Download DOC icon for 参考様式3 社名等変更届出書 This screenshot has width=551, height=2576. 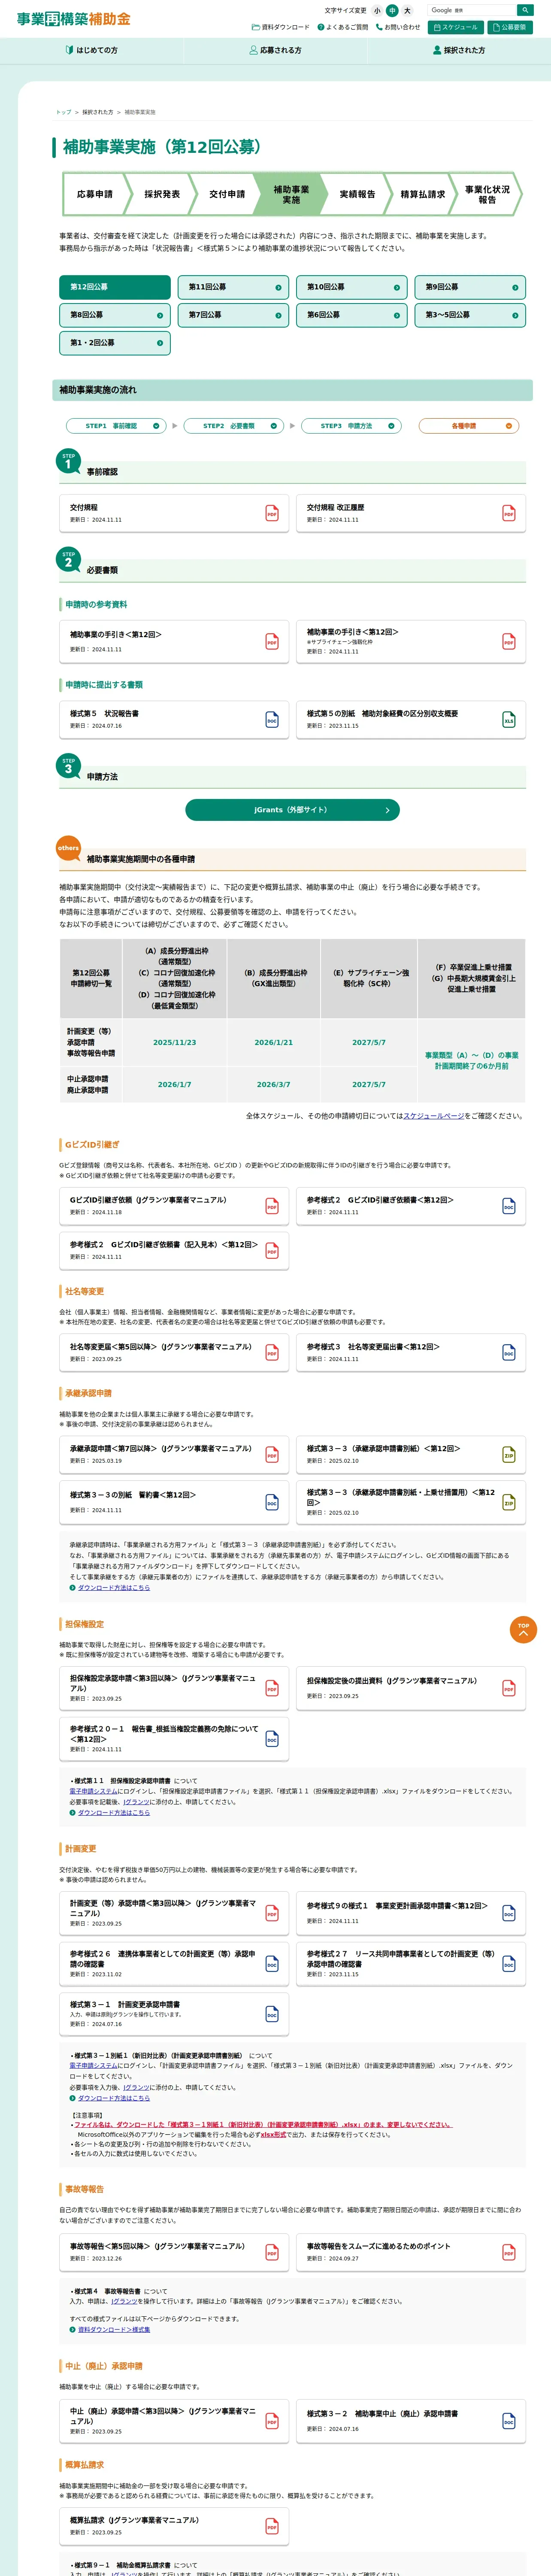[509, 1353]
